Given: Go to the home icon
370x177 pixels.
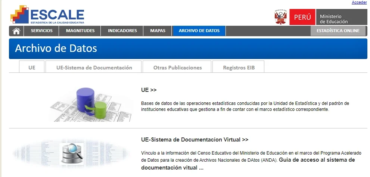Looking at the screenshot, I should tap(16, 31).
